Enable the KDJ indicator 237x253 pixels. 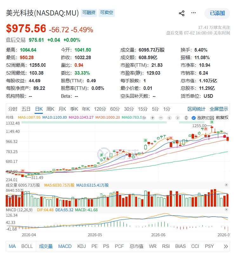click(82, 246)
